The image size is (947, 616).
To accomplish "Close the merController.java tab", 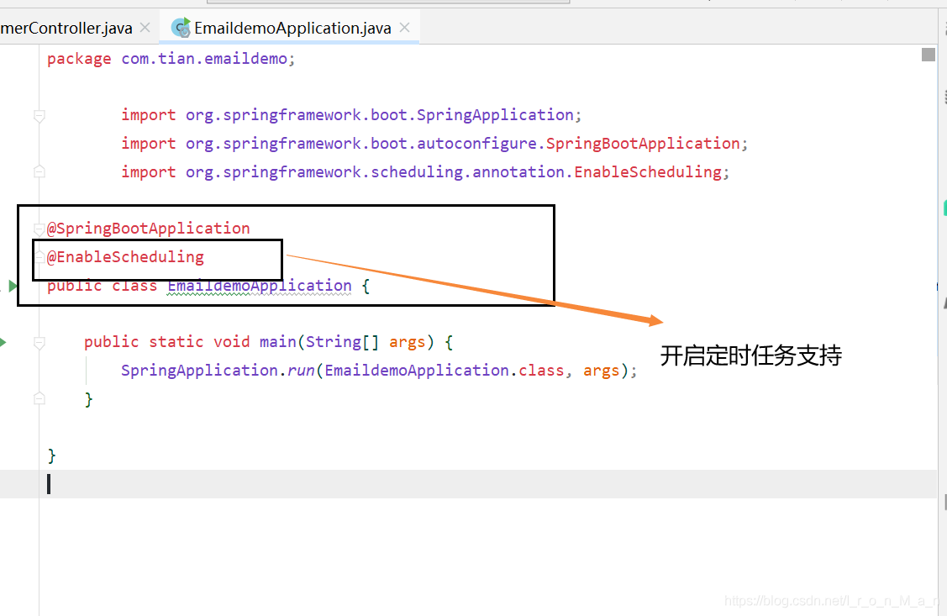I will coord(145,27).
